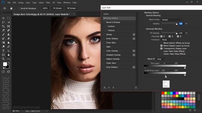Add another Drop Shadow with plus button
This screenshot has width=202, height=113.
pyautogui.click(x=134, y=67)
